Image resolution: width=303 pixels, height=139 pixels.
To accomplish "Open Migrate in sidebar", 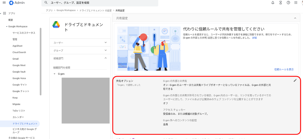I will 16,104.
